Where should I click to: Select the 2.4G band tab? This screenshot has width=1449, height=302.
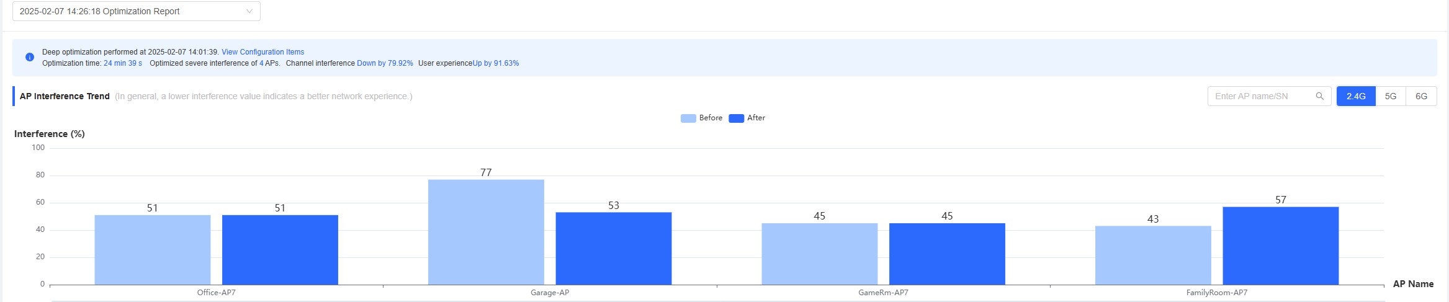pyautogui.click(x=1356, y=96)
